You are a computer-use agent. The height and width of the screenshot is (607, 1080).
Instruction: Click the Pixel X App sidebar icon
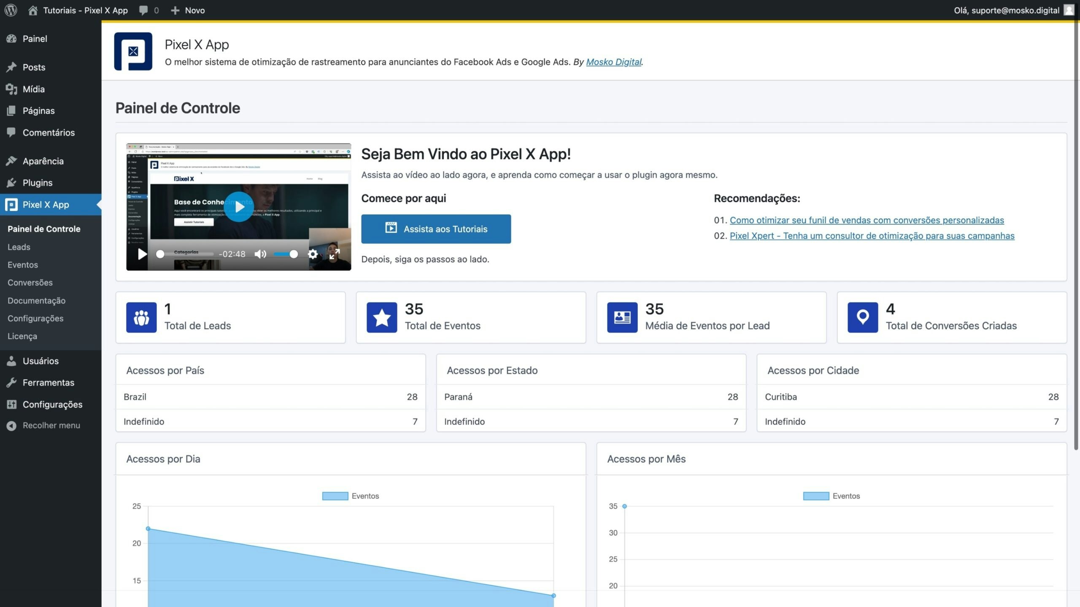click(11, 205)
